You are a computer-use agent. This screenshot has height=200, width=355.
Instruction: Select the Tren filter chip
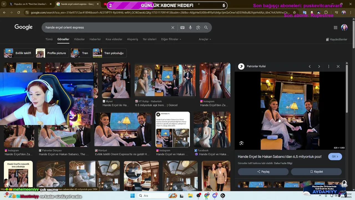click(81, 53)
